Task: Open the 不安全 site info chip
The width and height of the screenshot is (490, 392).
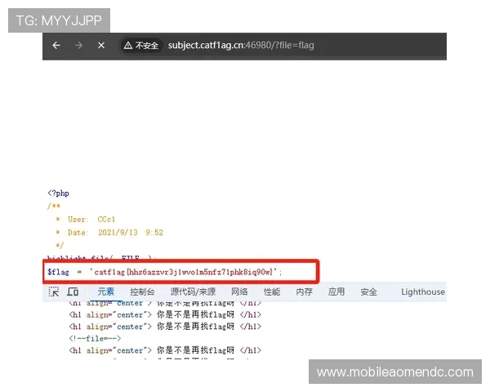Action: tap(140, 46)
